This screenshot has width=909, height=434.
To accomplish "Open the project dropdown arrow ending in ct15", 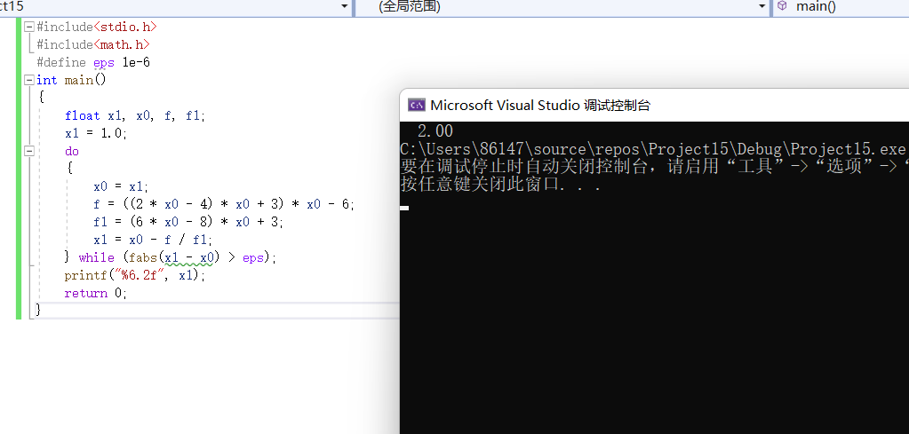I will pyautogui.click(x=345, y=6).
